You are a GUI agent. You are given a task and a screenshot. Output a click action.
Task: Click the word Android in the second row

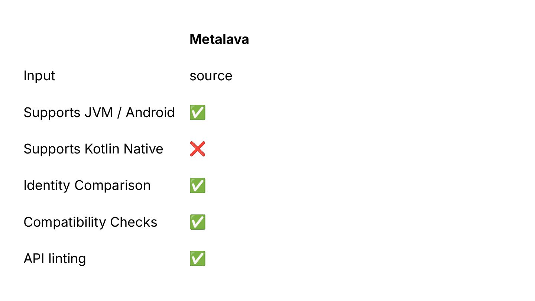click(x=150, y=112)
